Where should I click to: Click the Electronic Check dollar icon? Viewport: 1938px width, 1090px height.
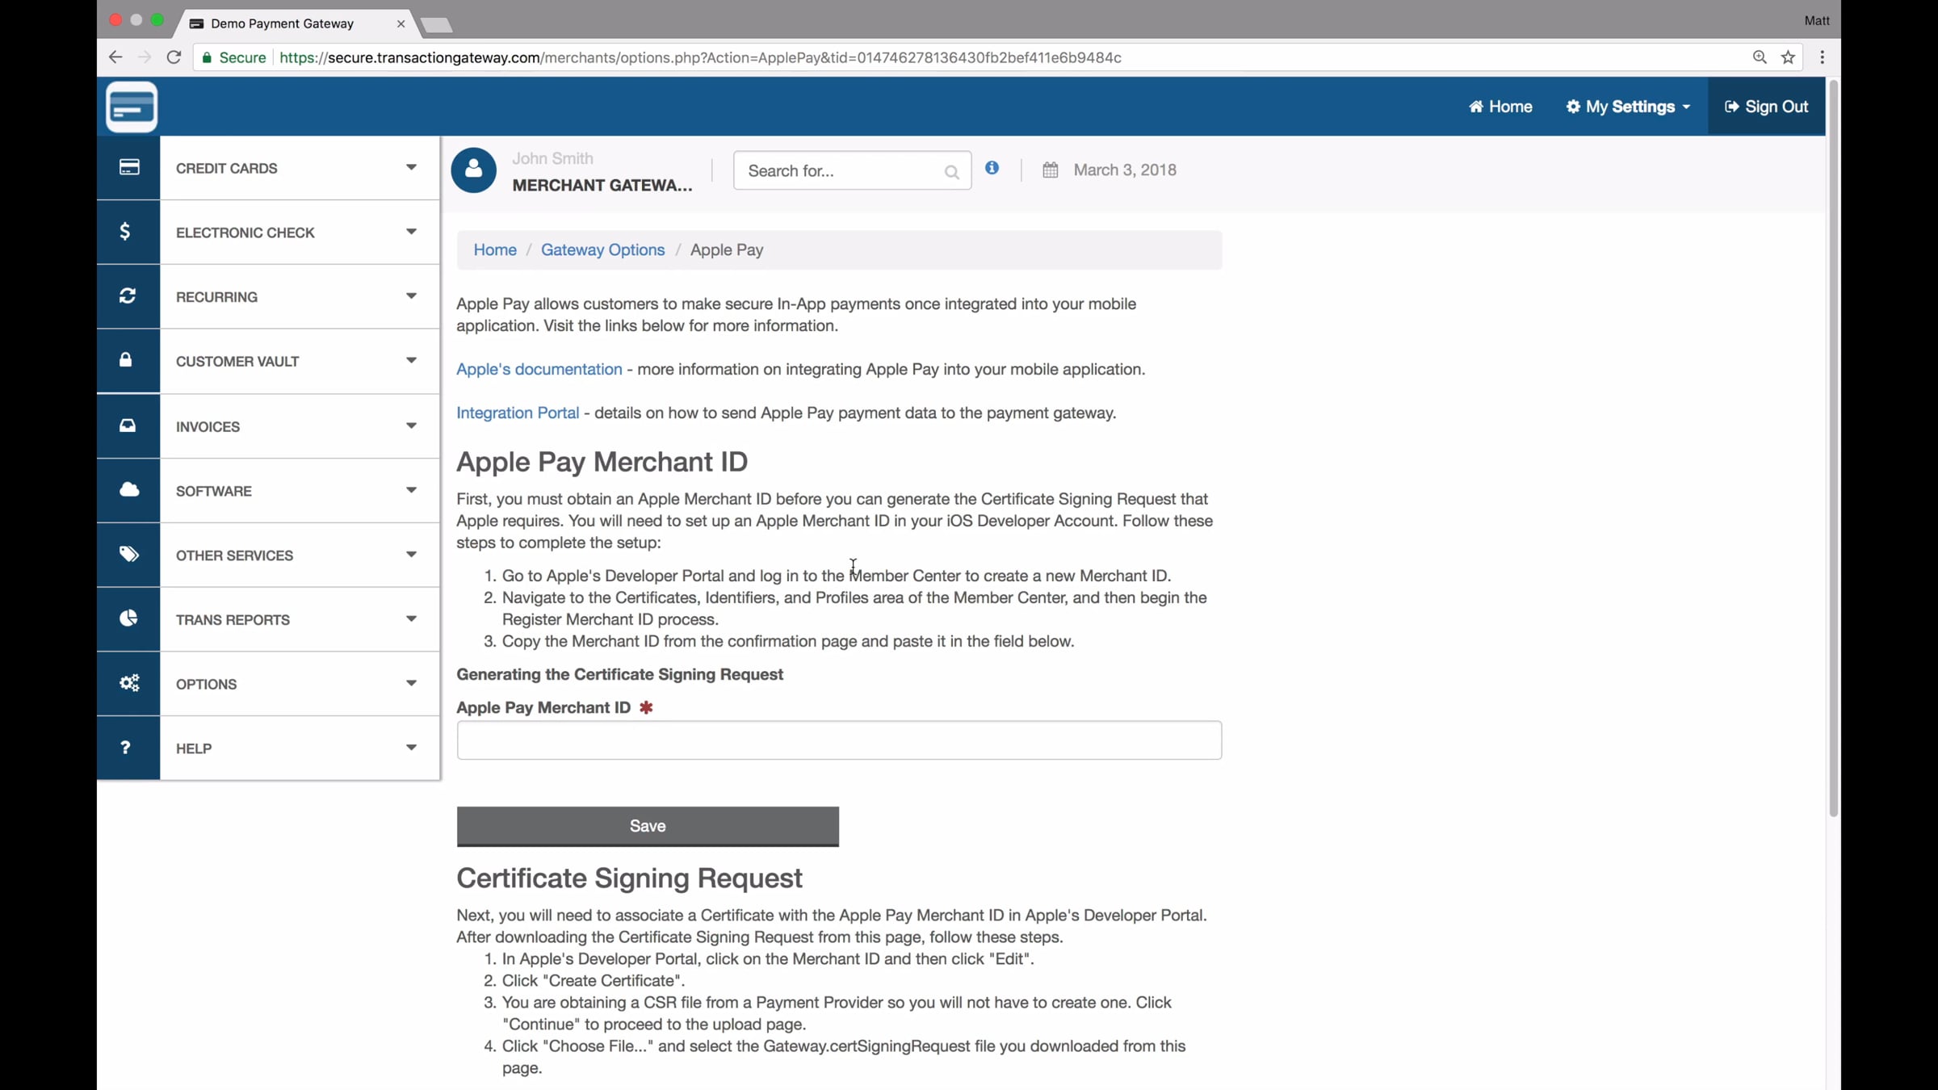click(125, 232)
